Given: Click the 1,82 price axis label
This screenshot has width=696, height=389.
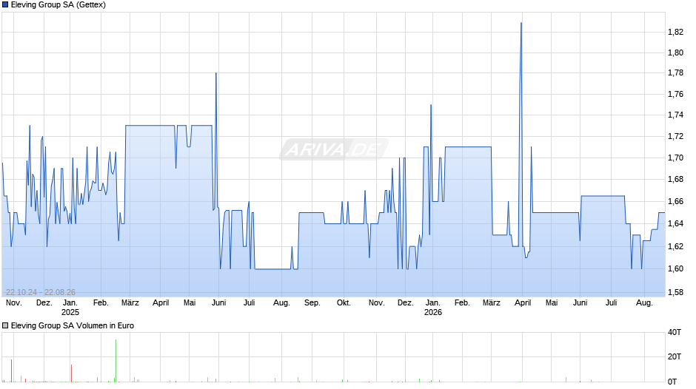Looking at the screenshot, I should point(675,32).
